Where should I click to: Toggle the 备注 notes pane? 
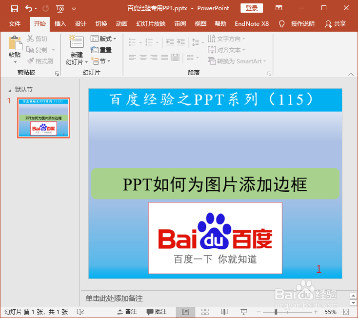127,312
